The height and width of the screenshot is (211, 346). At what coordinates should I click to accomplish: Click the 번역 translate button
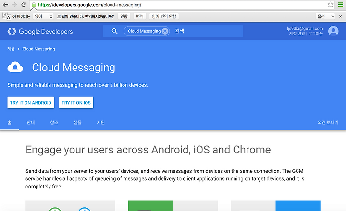tap(140, 16)
